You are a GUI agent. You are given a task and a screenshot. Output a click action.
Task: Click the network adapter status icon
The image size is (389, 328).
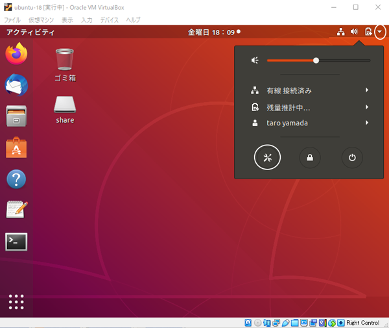click(x=276, y=323)
